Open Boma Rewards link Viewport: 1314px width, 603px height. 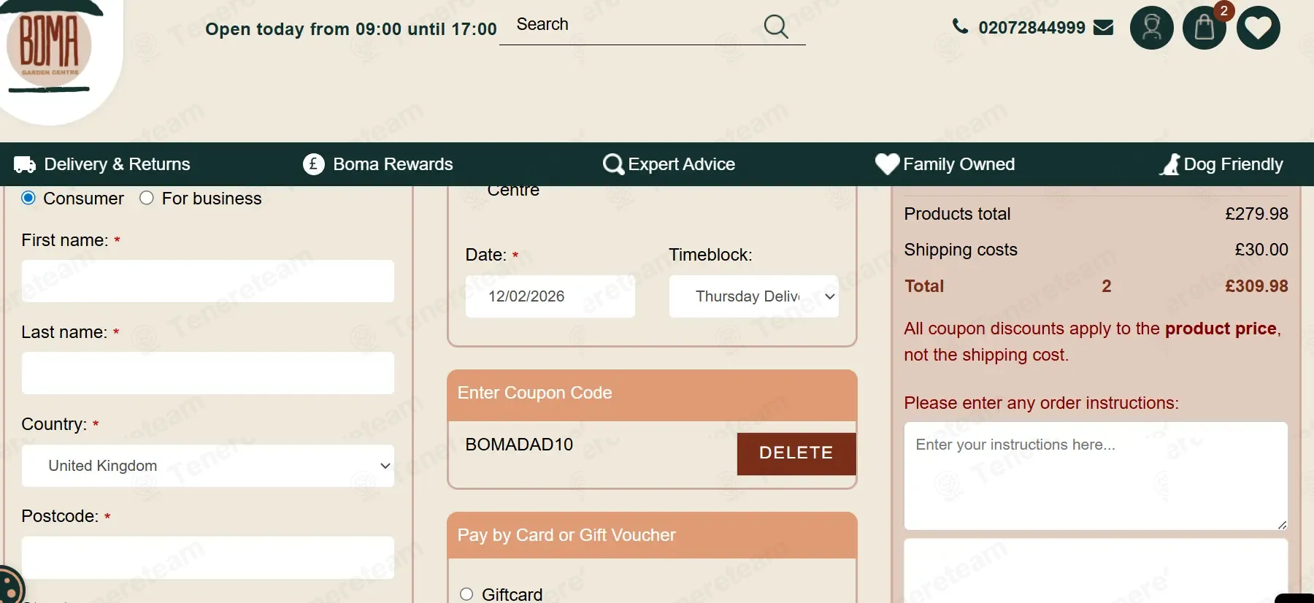coord(393,164)
